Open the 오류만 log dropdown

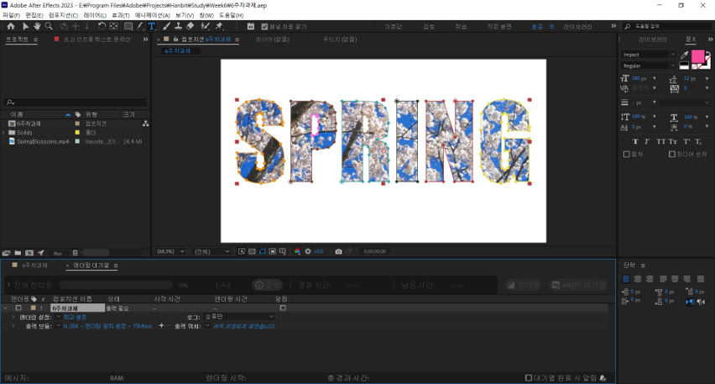tap(239, 317)
